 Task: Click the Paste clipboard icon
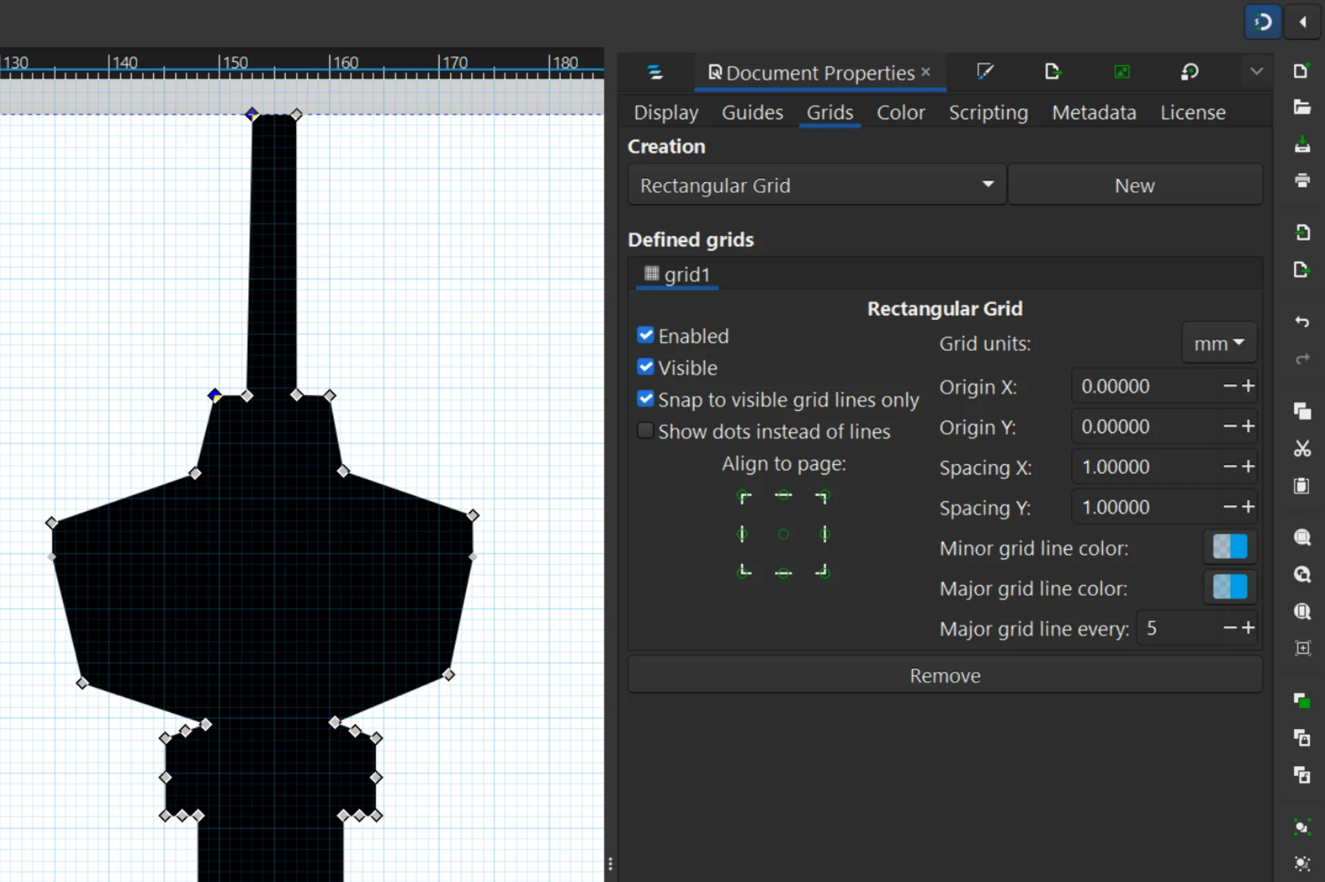[x=1302, y=486]
